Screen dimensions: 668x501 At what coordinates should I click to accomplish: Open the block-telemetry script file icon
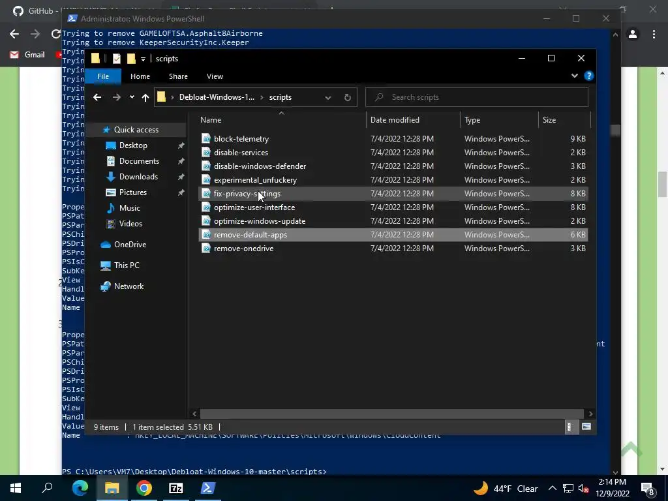[x=206, y=138]
